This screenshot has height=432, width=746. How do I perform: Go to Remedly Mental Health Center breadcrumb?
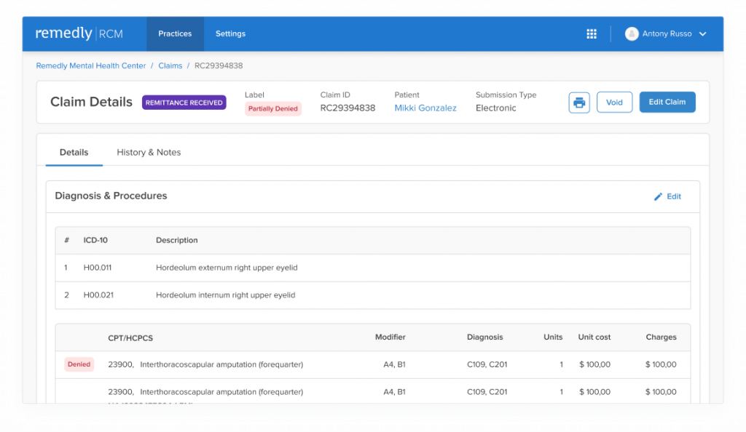[90, 65]
